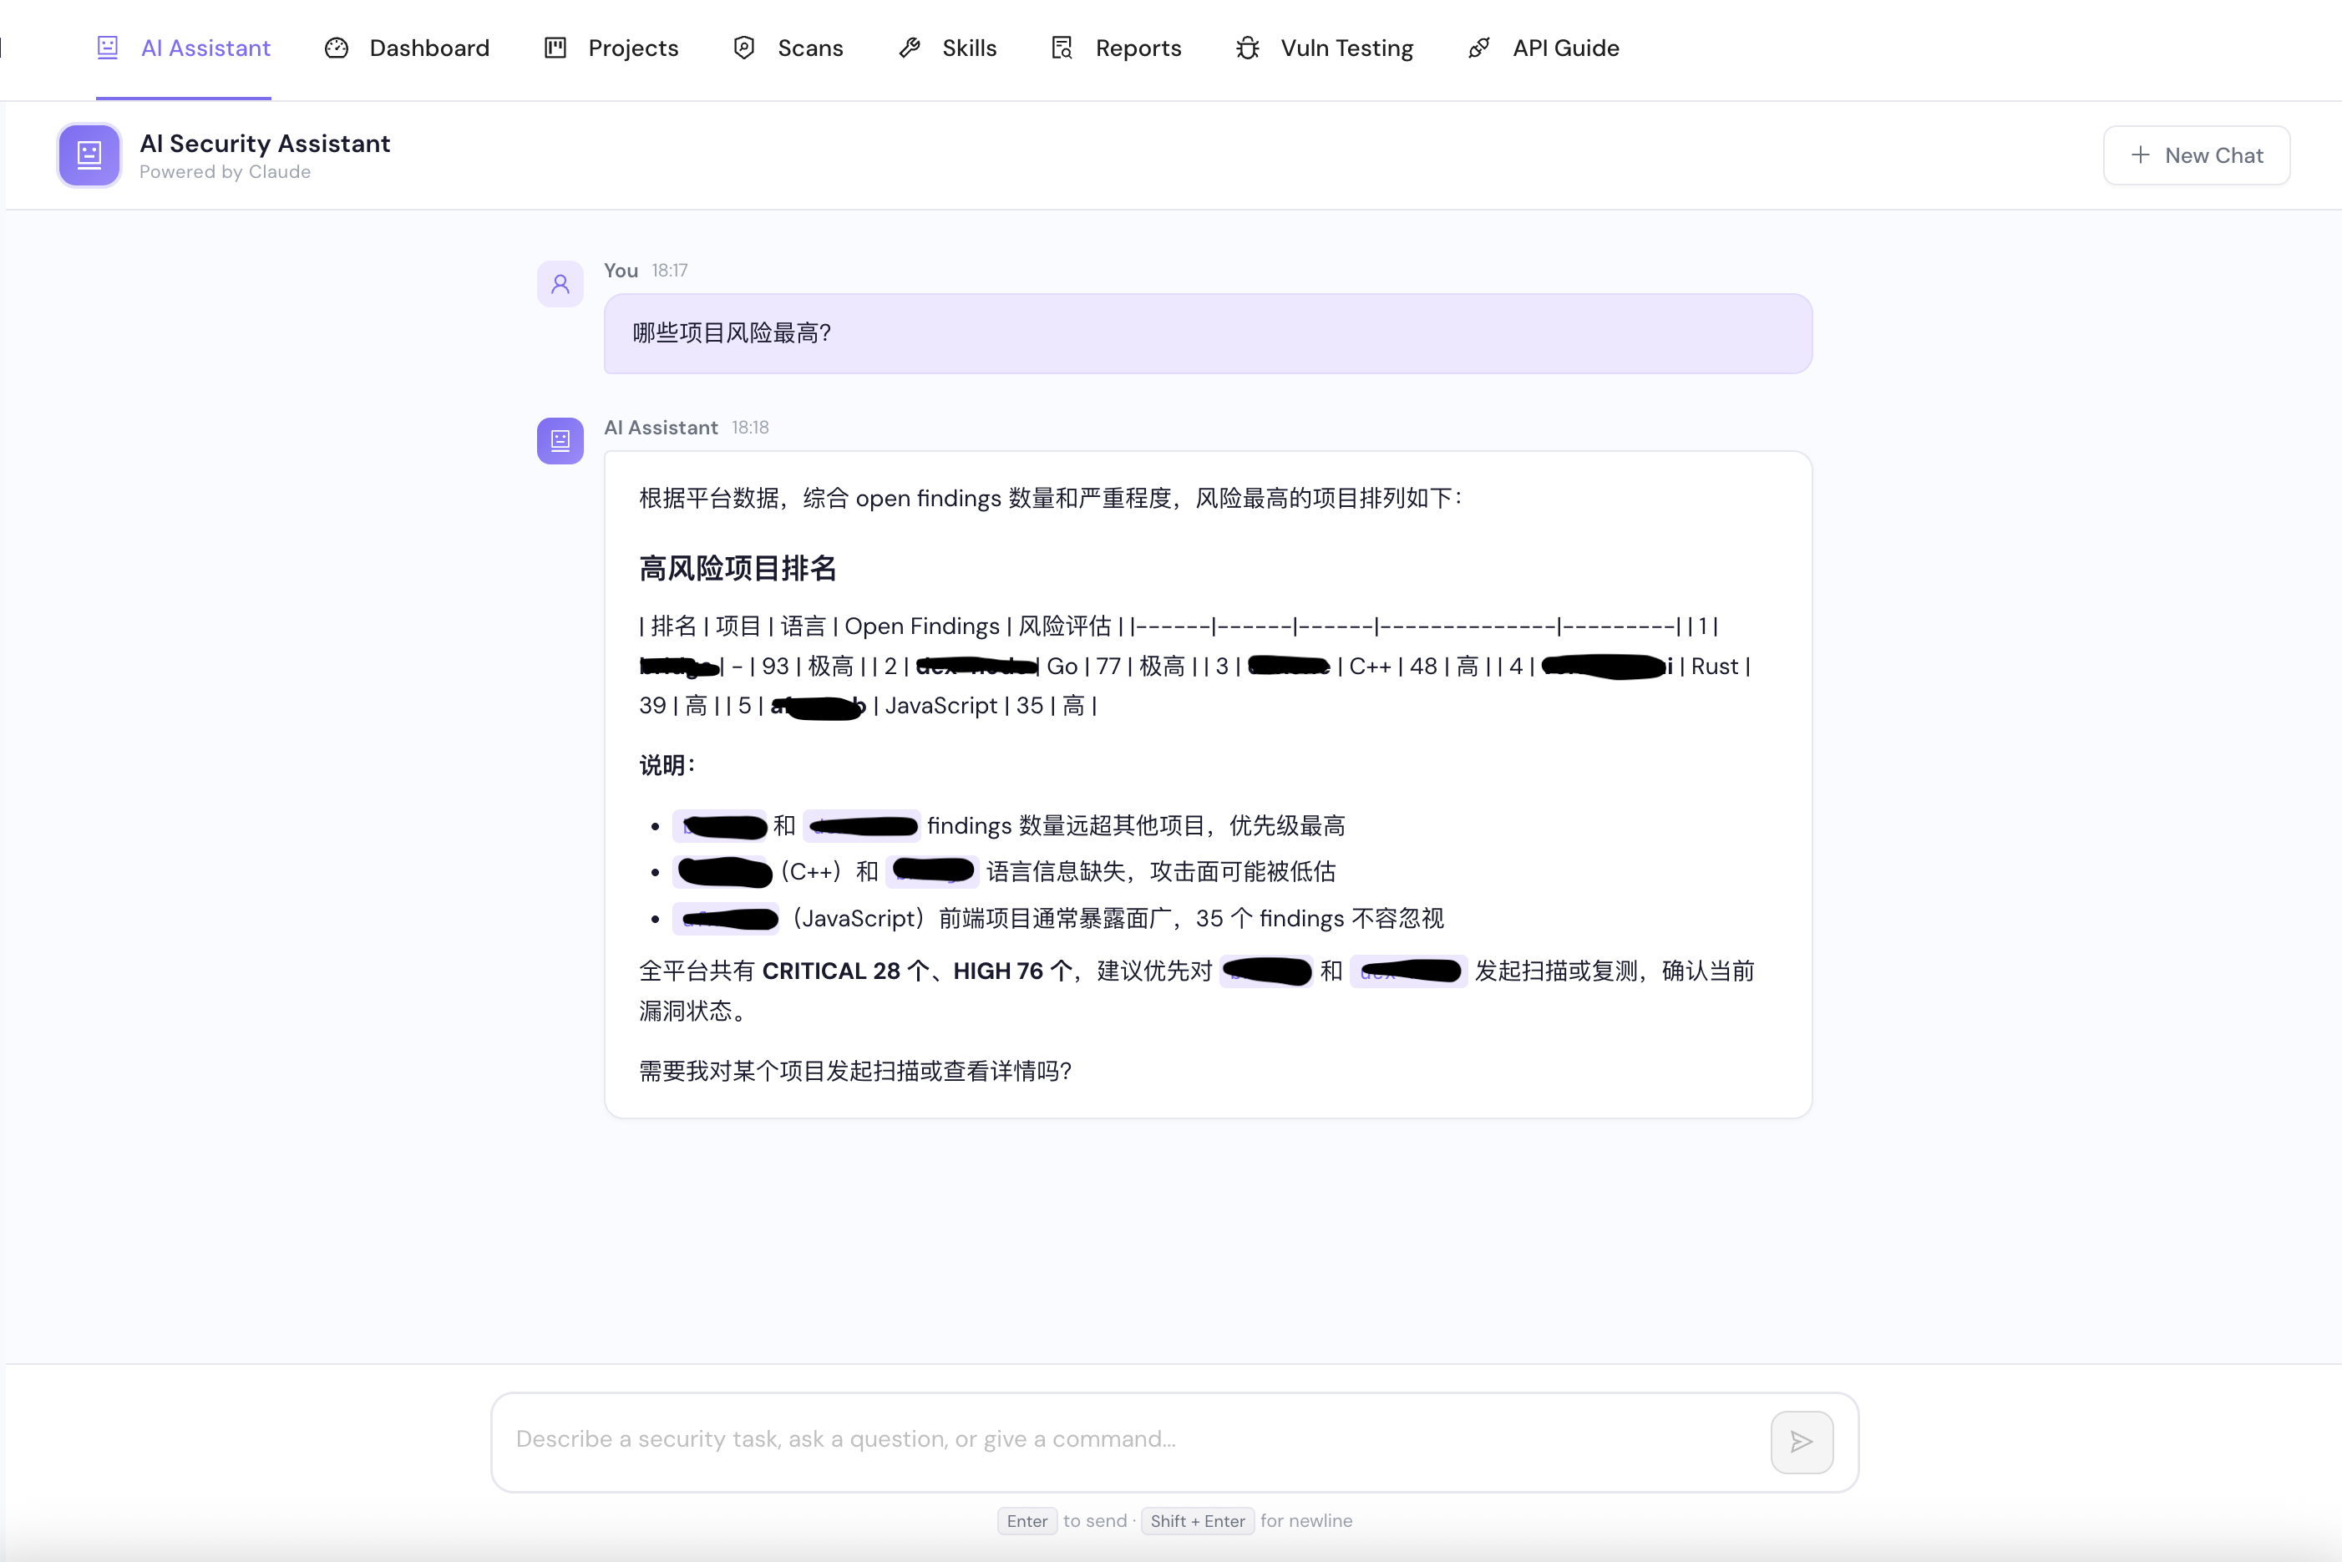Viewport: 2342px width, 1562px height.
Task: Open the Reports tab
Action: (x=1117, y=48)
